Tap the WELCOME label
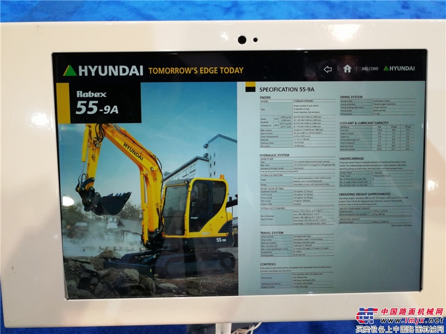Screen dimensions: 446x334 [x=370, y=68]
